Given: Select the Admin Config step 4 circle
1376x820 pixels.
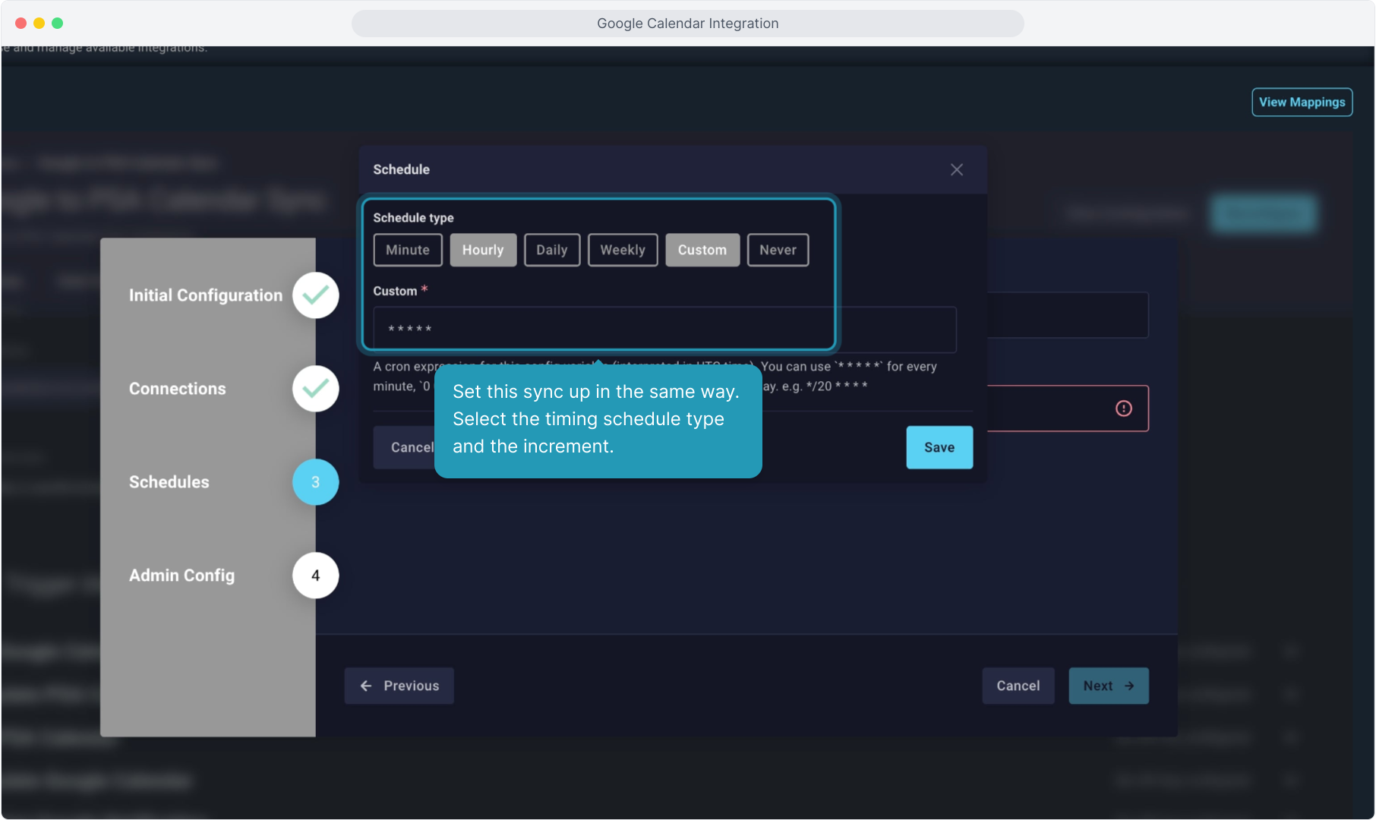Looking at the screenshot, I should (x=315, y=576).
